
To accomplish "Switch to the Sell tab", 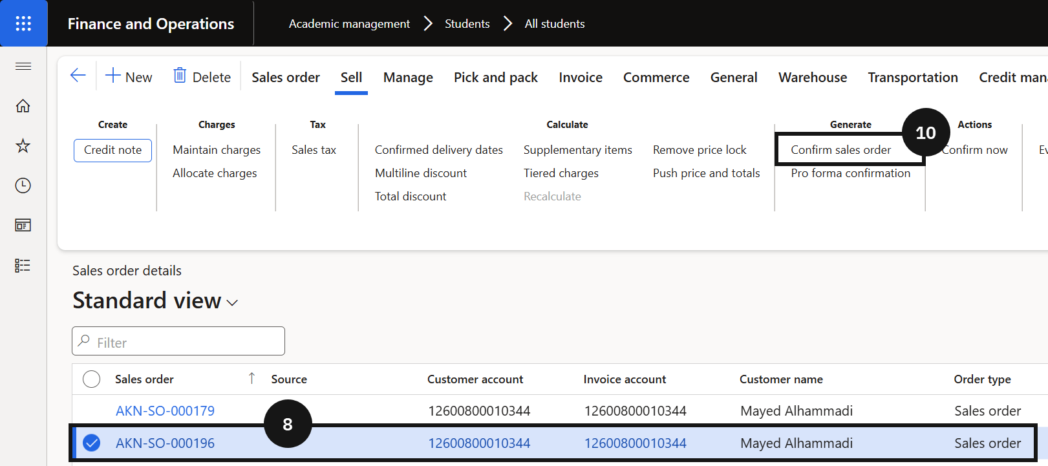I will click(351, 78).
